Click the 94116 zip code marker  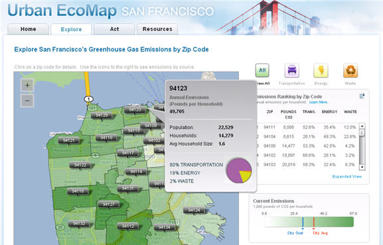pos(78,191)
